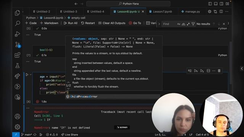Expand collapsed panel arrow at right edge

[x=242, y=68]
